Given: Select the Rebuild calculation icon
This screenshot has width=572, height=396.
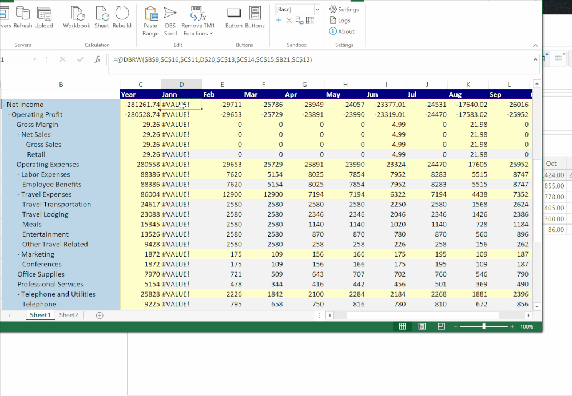Looking at the screenshot, I should tap(122, 17).
